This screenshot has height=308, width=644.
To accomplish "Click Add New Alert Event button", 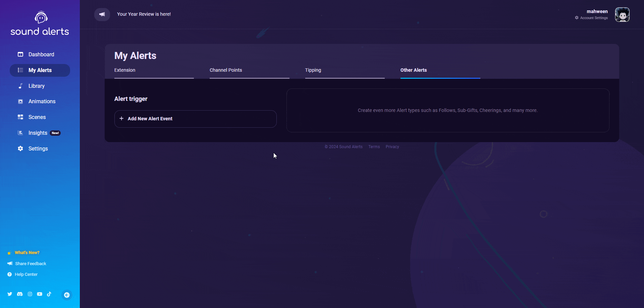I will tap(196, 119).
